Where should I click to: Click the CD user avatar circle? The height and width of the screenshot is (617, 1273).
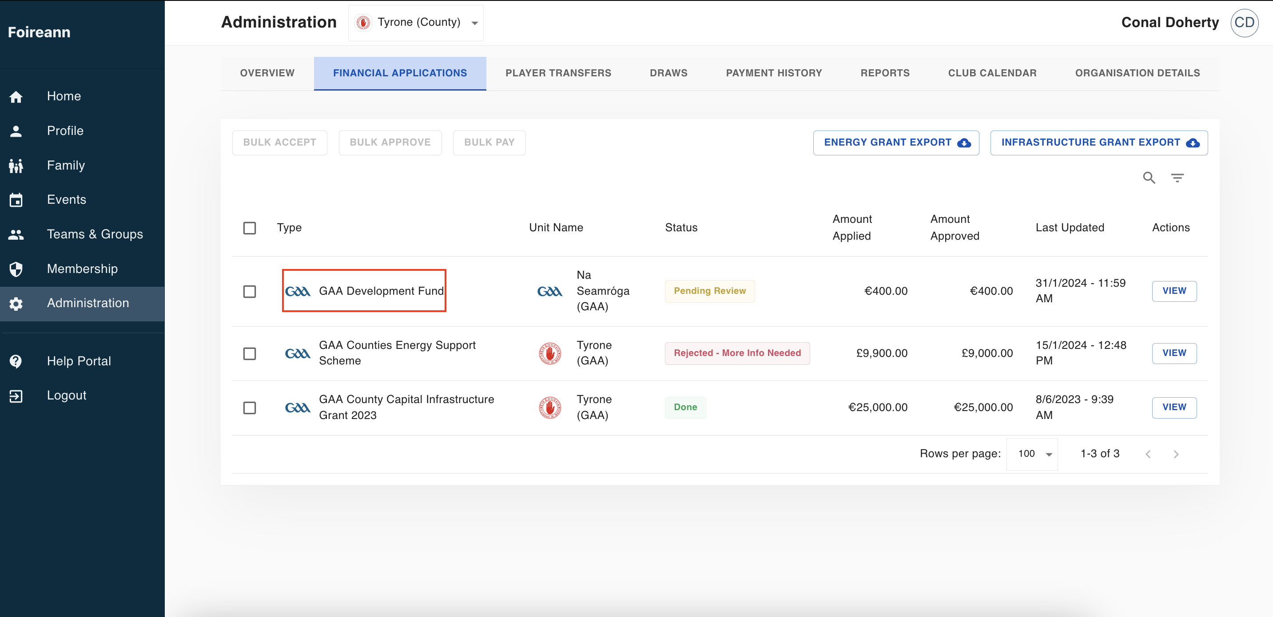point(1244,23)
